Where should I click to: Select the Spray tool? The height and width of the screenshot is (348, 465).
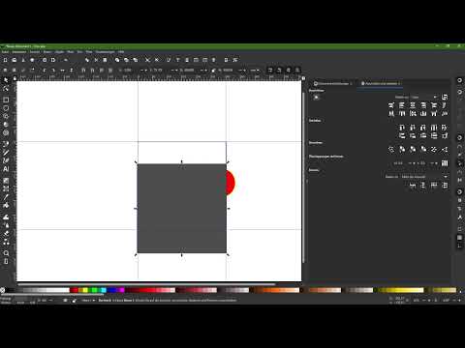click(x=6, y=225)
